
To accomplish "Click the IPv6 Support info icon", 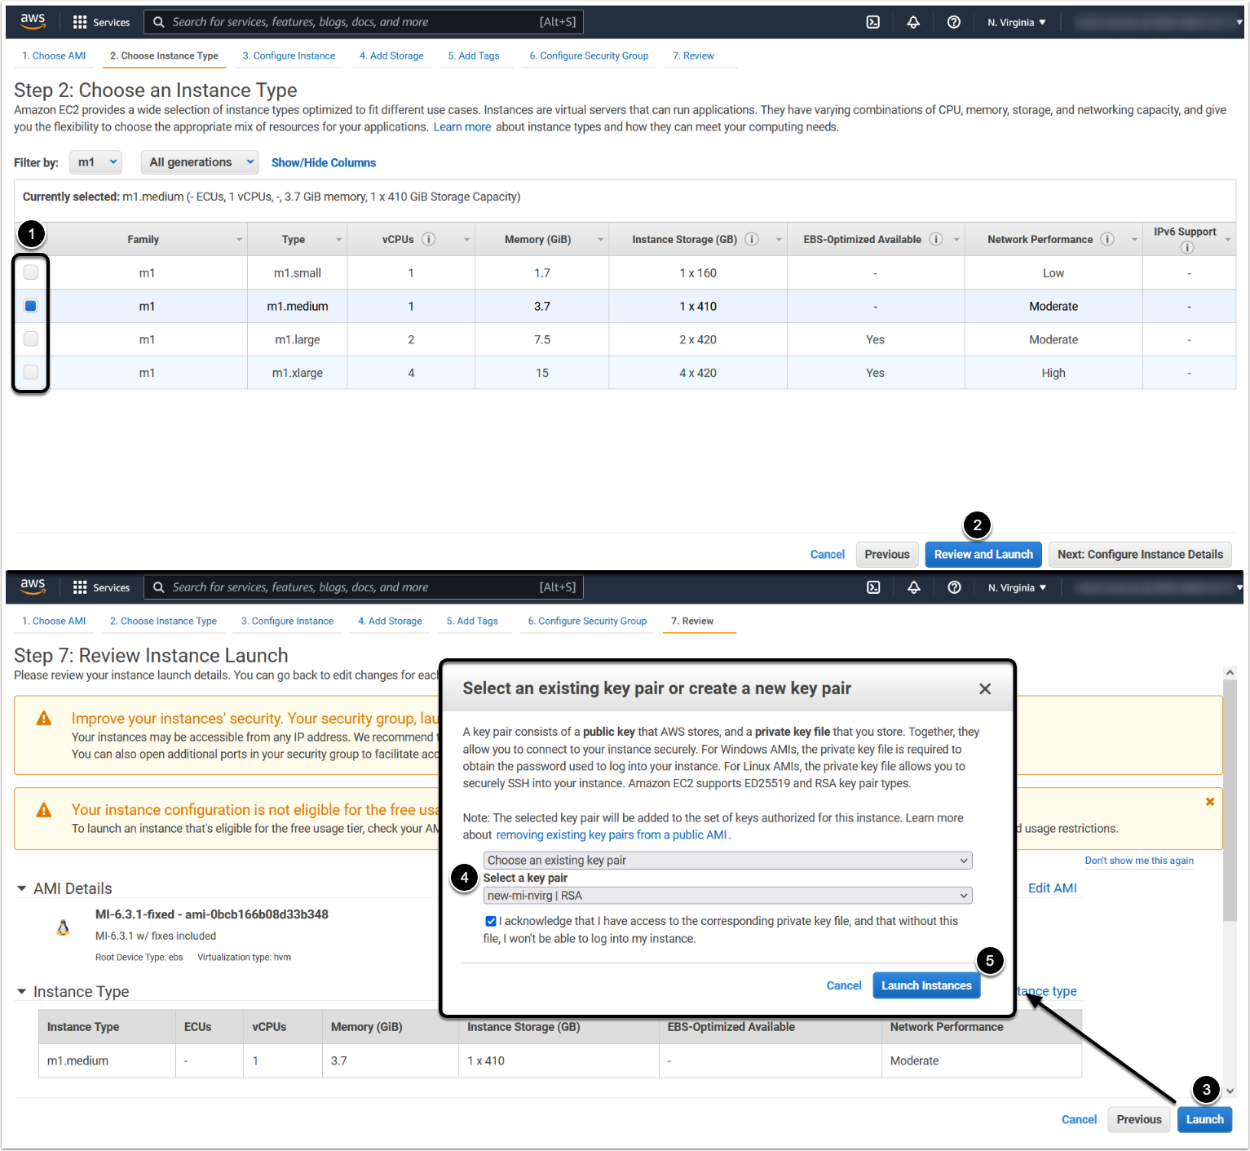I will [1187, 247].
